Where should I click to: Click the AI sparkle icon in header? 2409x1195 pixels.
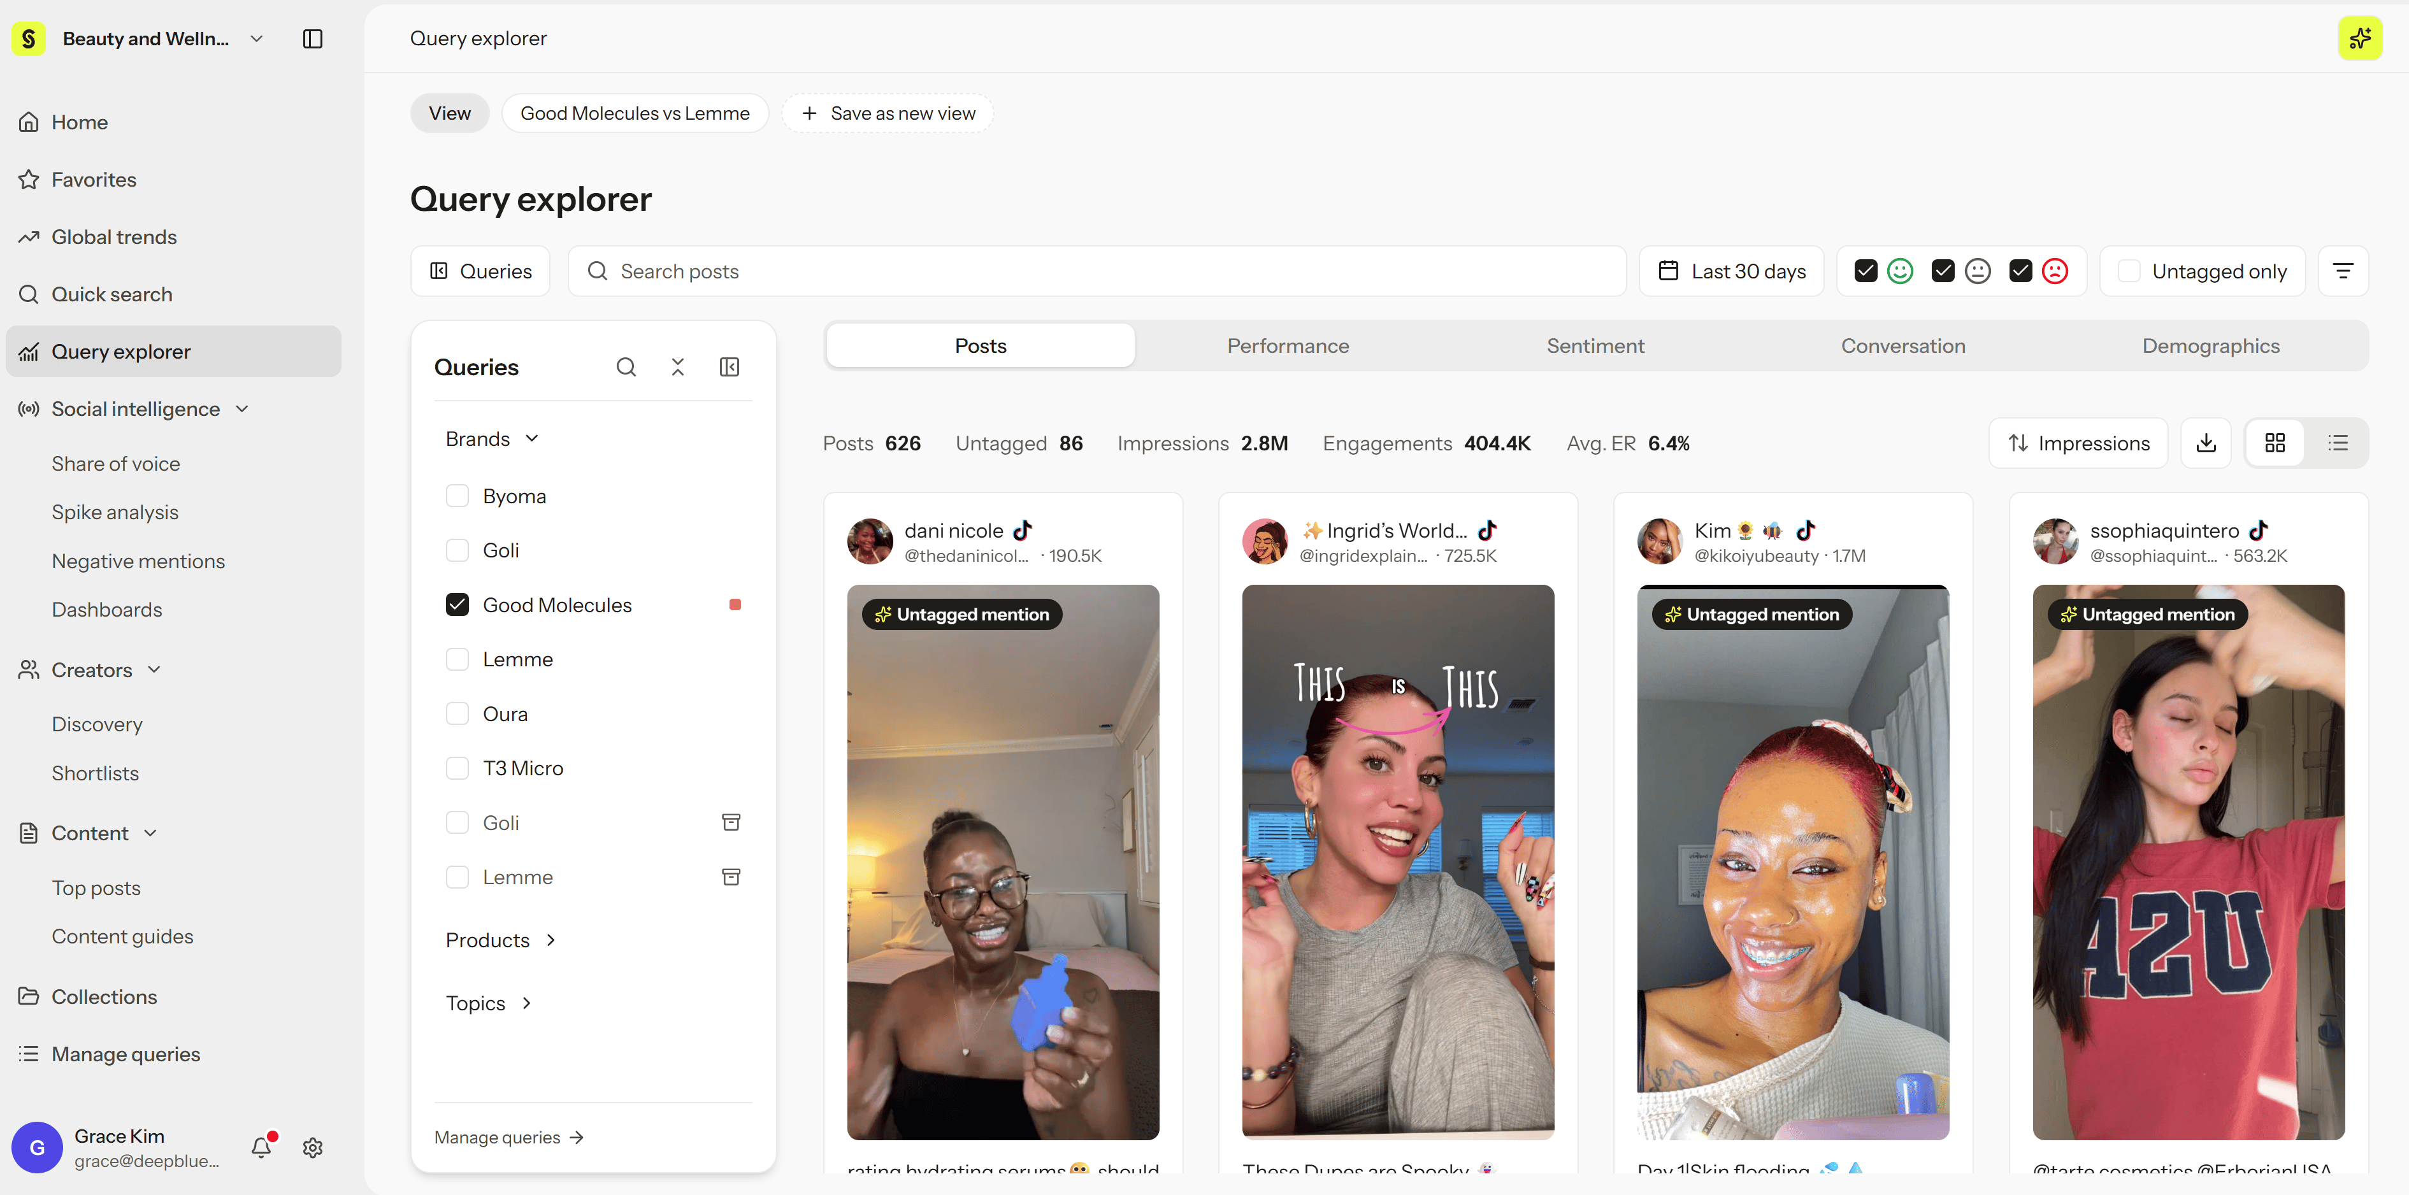2359,38
